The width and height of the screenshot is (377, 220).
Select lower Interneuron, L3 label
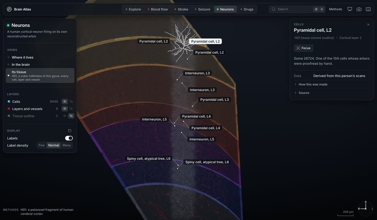(202, 90)
